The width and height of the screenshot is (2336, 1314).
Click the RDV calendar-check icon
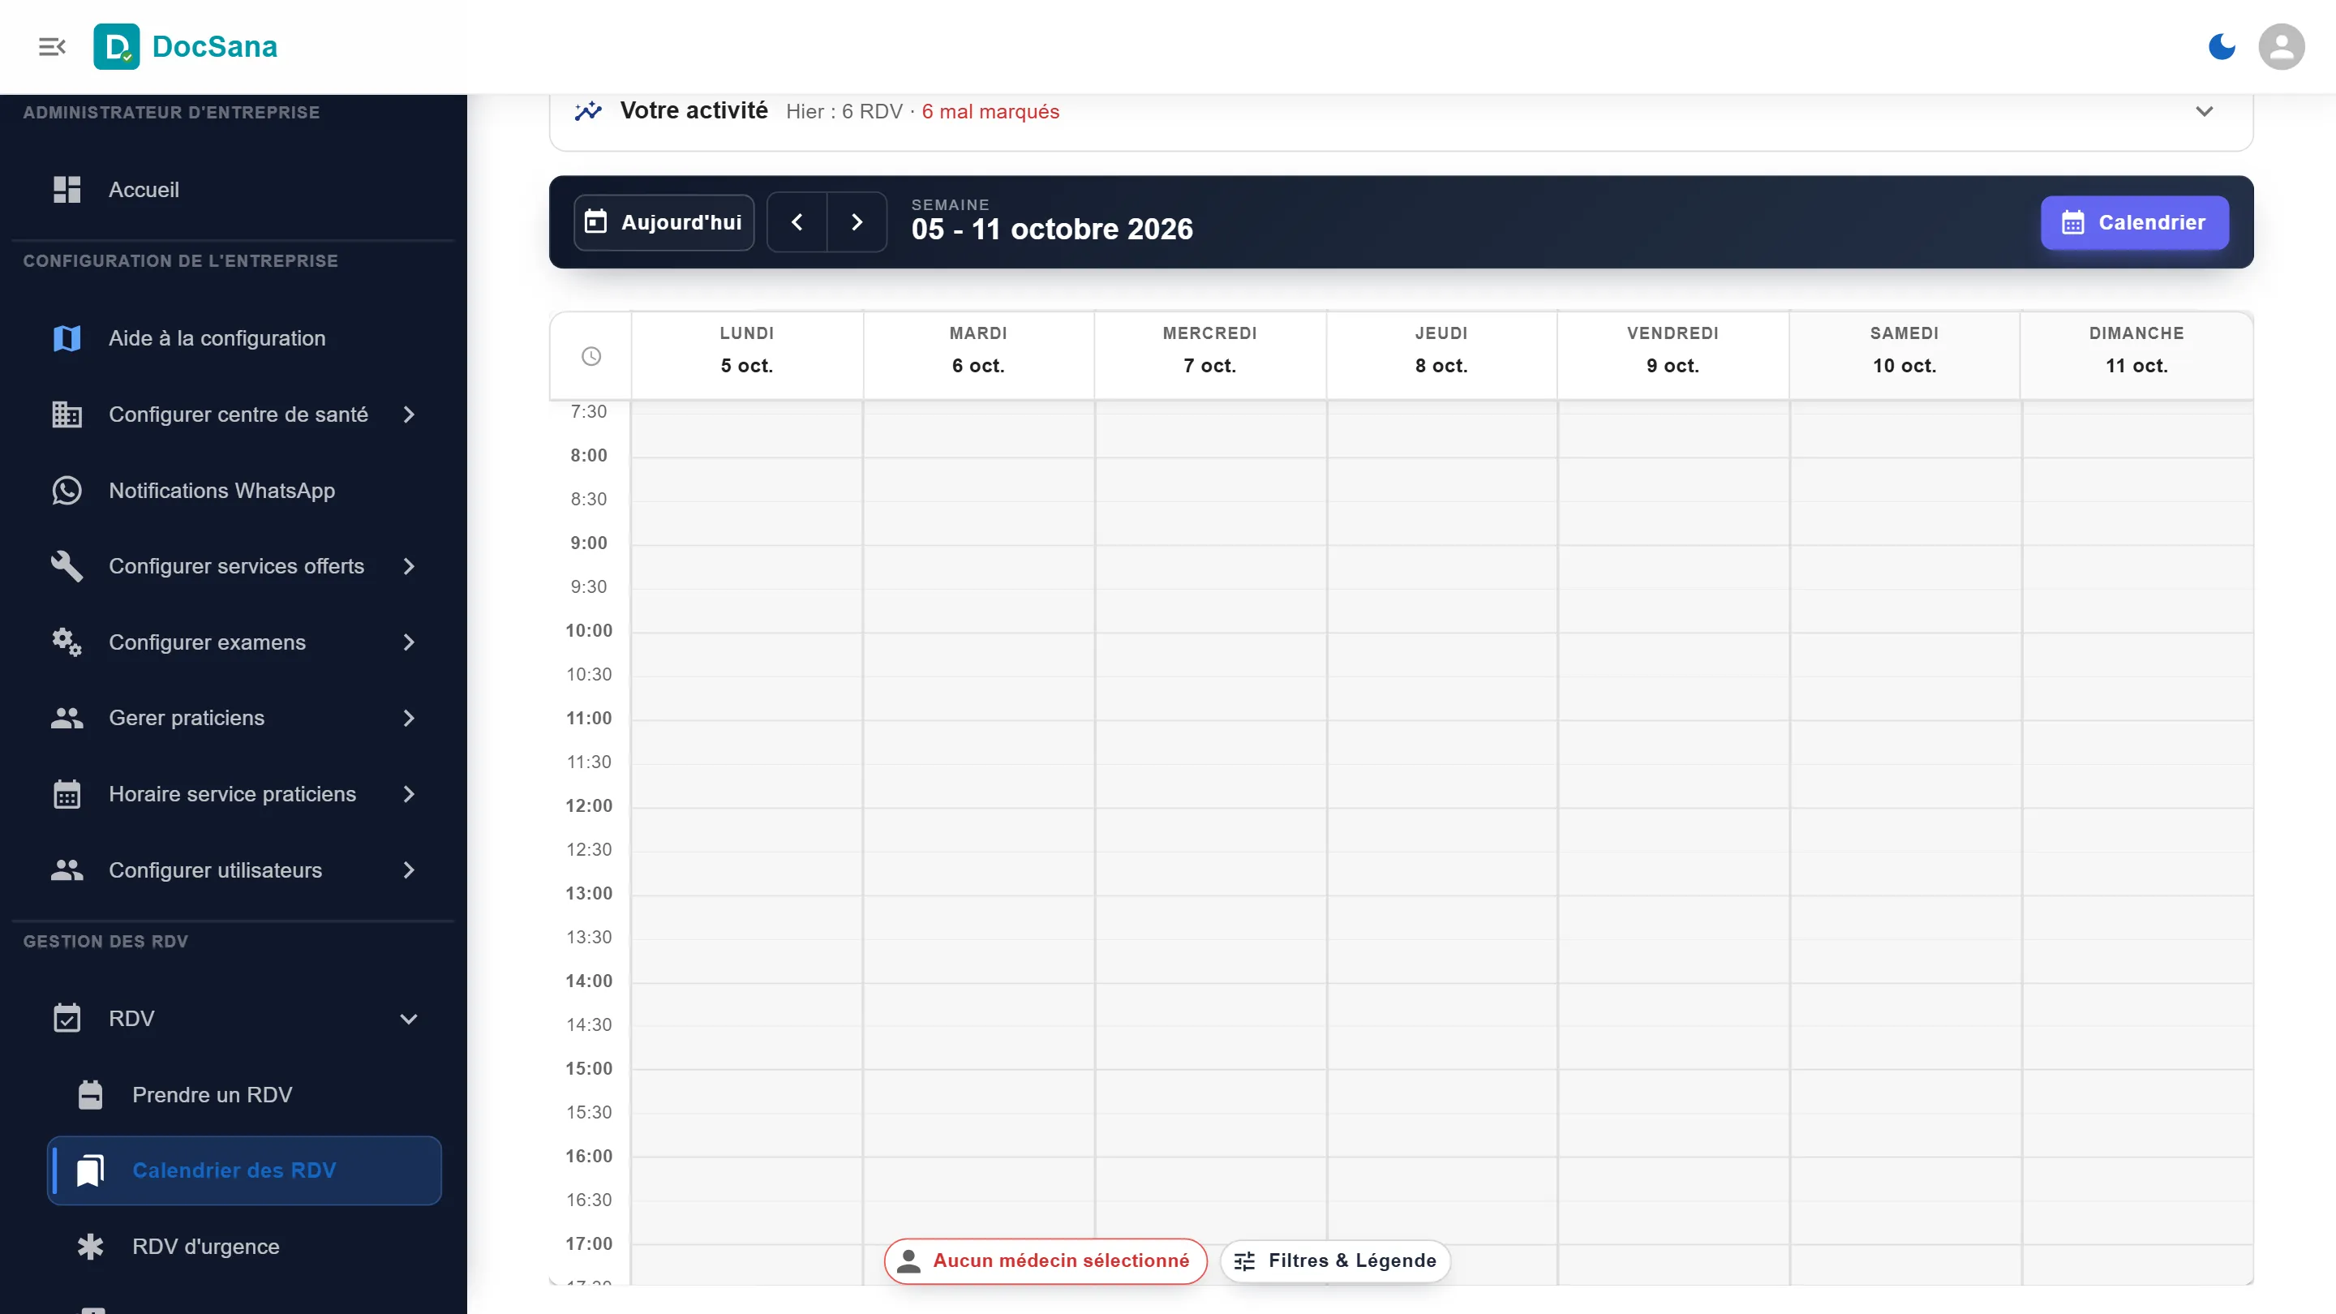pos(67,1019)
